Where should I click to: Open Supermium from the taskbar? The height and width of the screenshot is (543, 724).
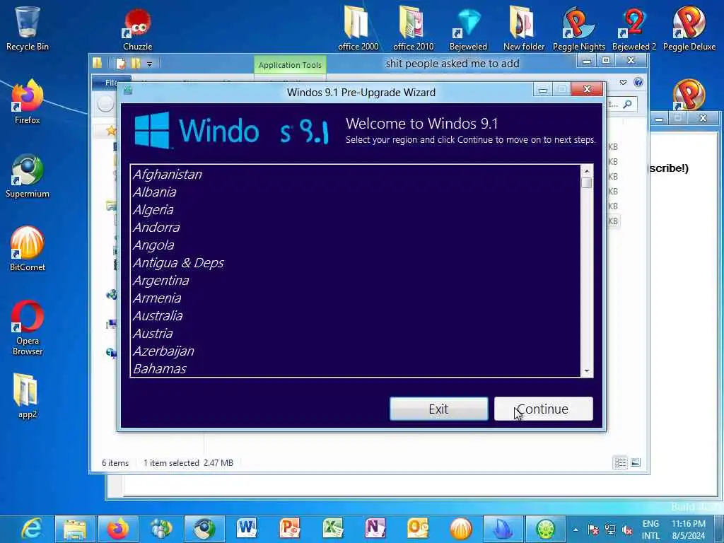pos(204,529)
